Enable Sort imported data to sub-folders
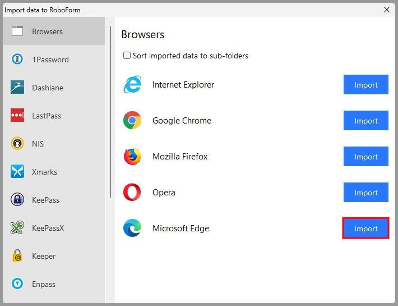 click(127, 56)
